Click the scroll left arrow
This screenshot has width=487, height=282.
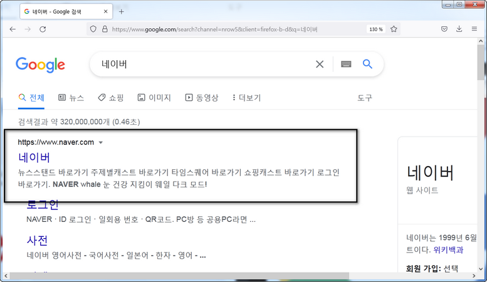6,276
